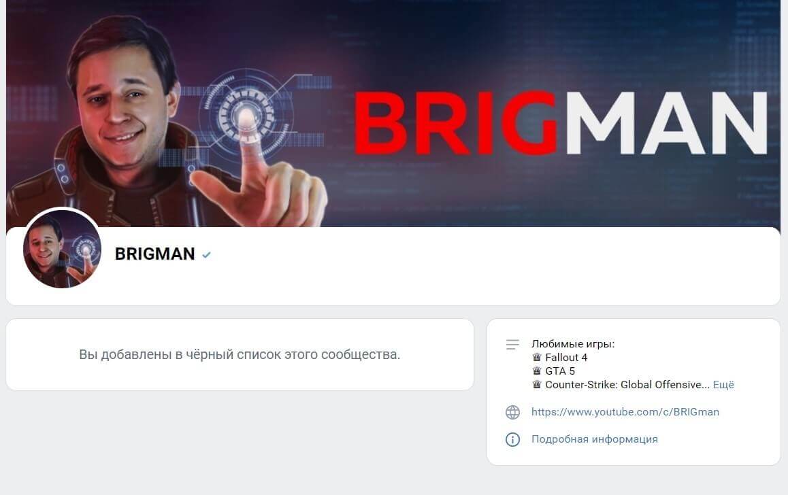This screenshot has width=788, height=495.
Task: Click the info circle icon
Action: pos(512,439)
